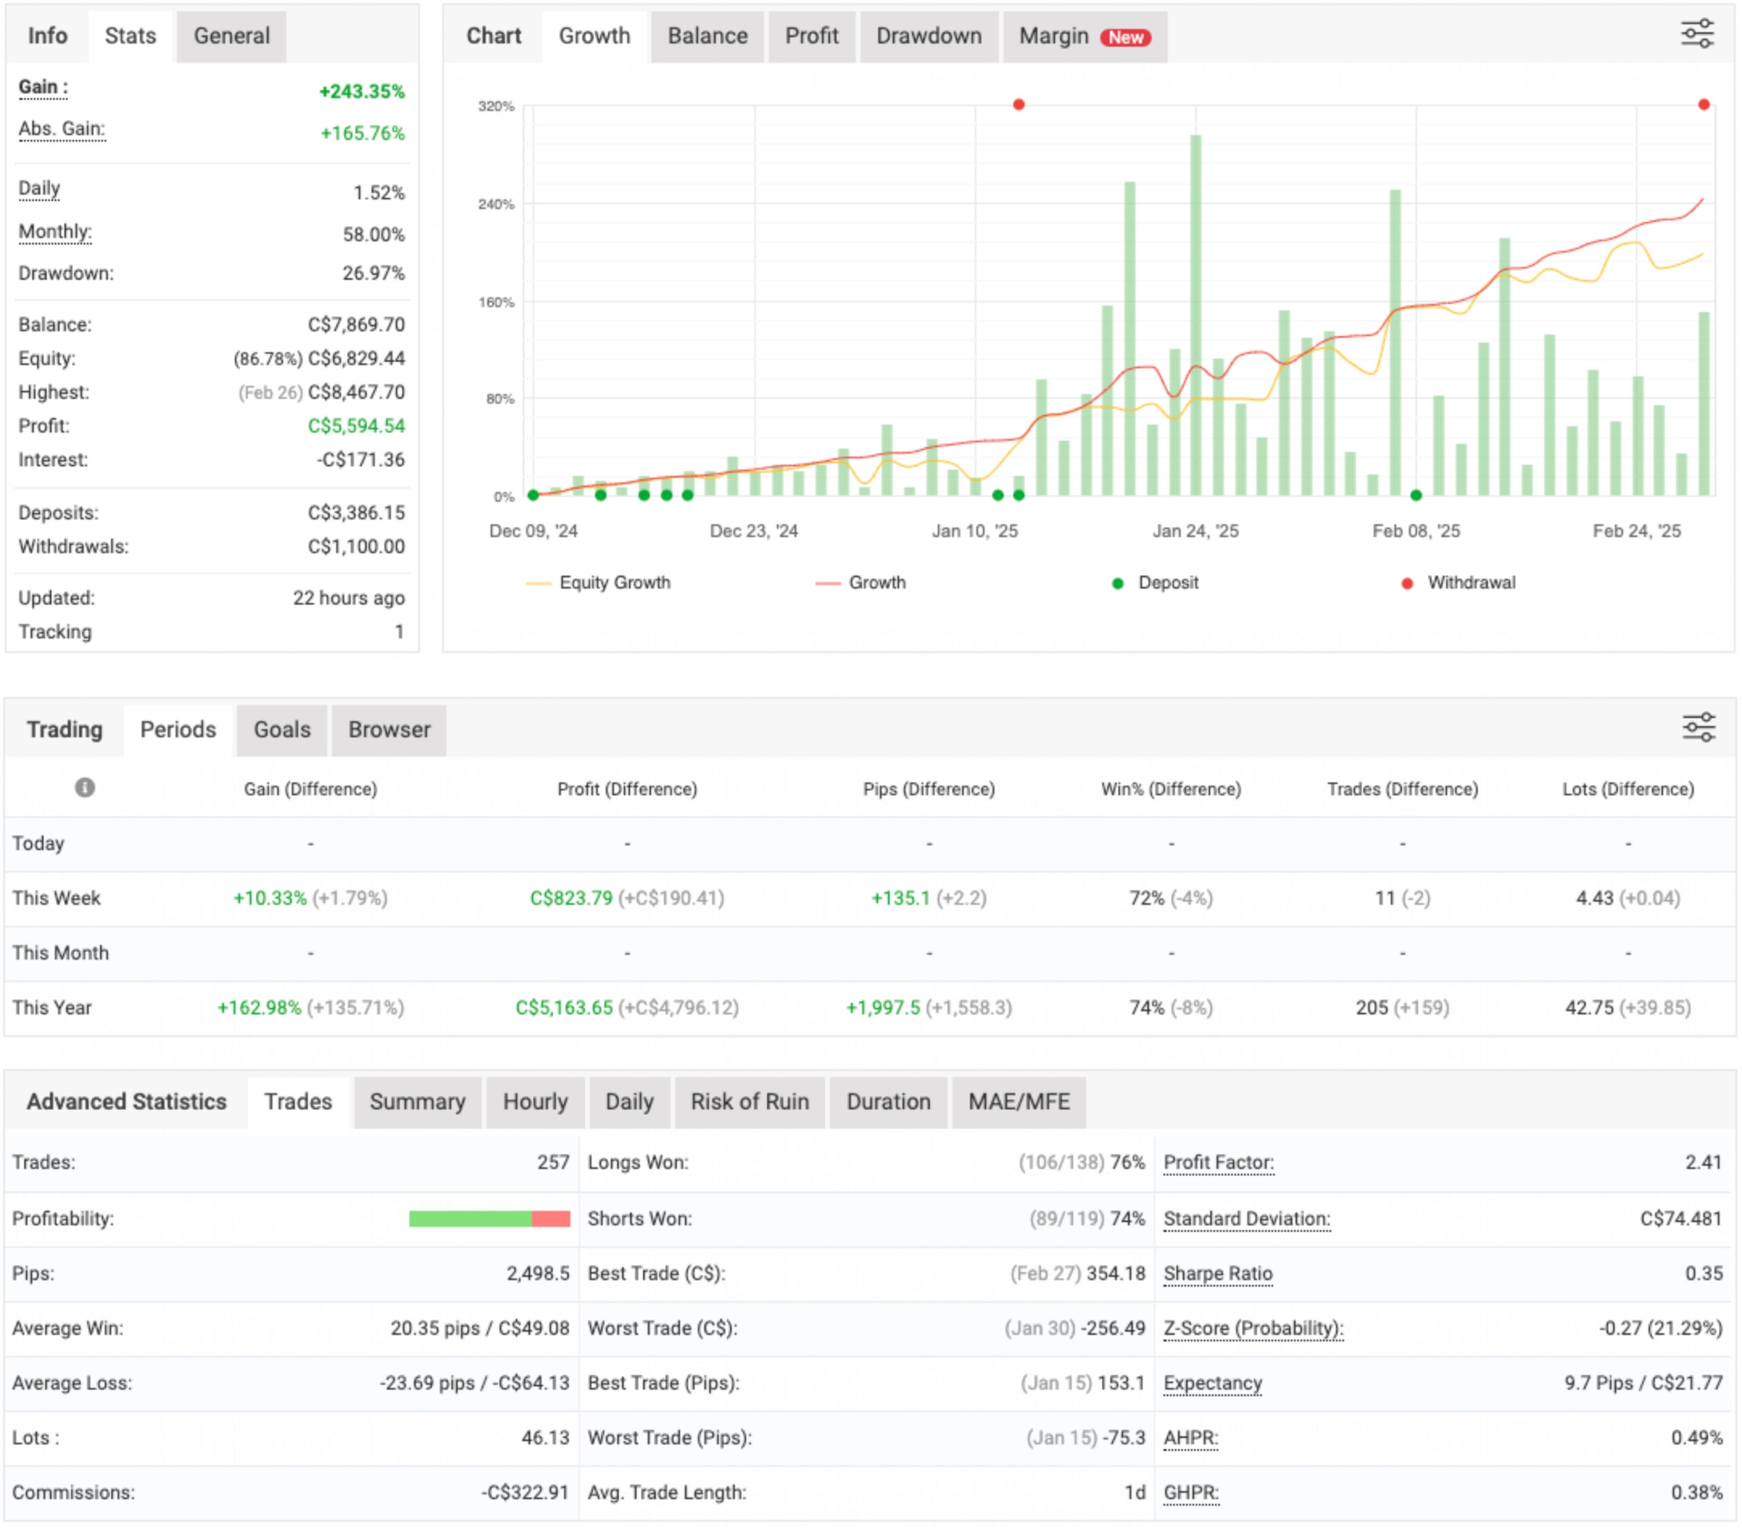
Task: Open trading table settings sliders icon
Action: tap(1698, 727)
